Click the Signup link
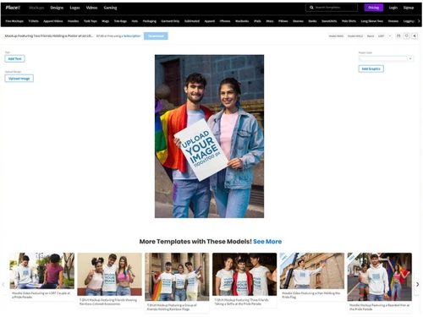 408,8
